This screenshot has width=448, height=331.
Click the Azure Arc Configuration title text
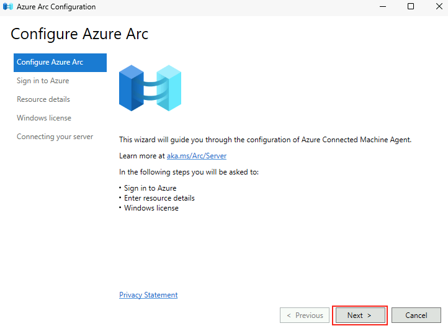56,7
